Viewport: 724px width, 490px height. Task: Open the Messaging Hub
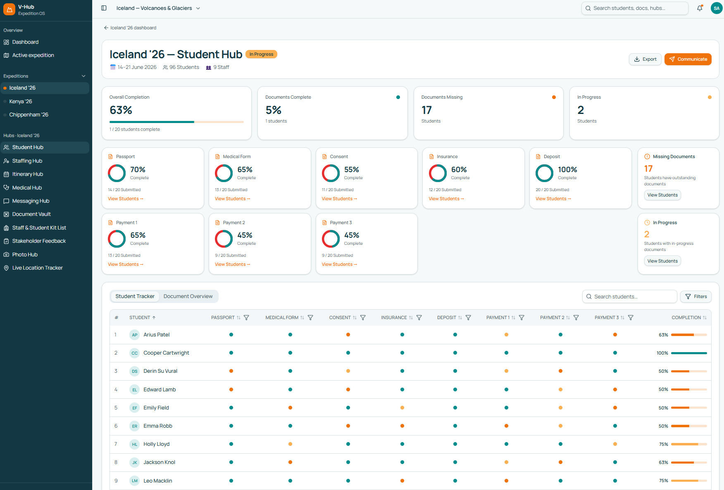45,201
